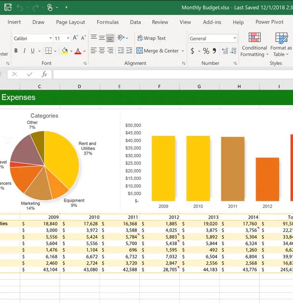Viewport: 293px width, 303px height.
Task: Click the Accounting dollar format icon
Action: click(x=193, y=51)
